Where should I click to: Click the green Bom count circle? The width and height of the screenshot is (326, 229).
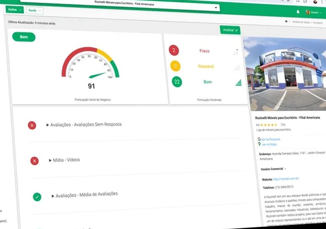(x=177, y=82)
